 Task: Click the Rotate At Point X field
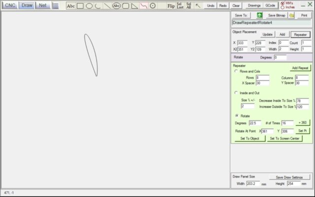click(x=267, y=131)
